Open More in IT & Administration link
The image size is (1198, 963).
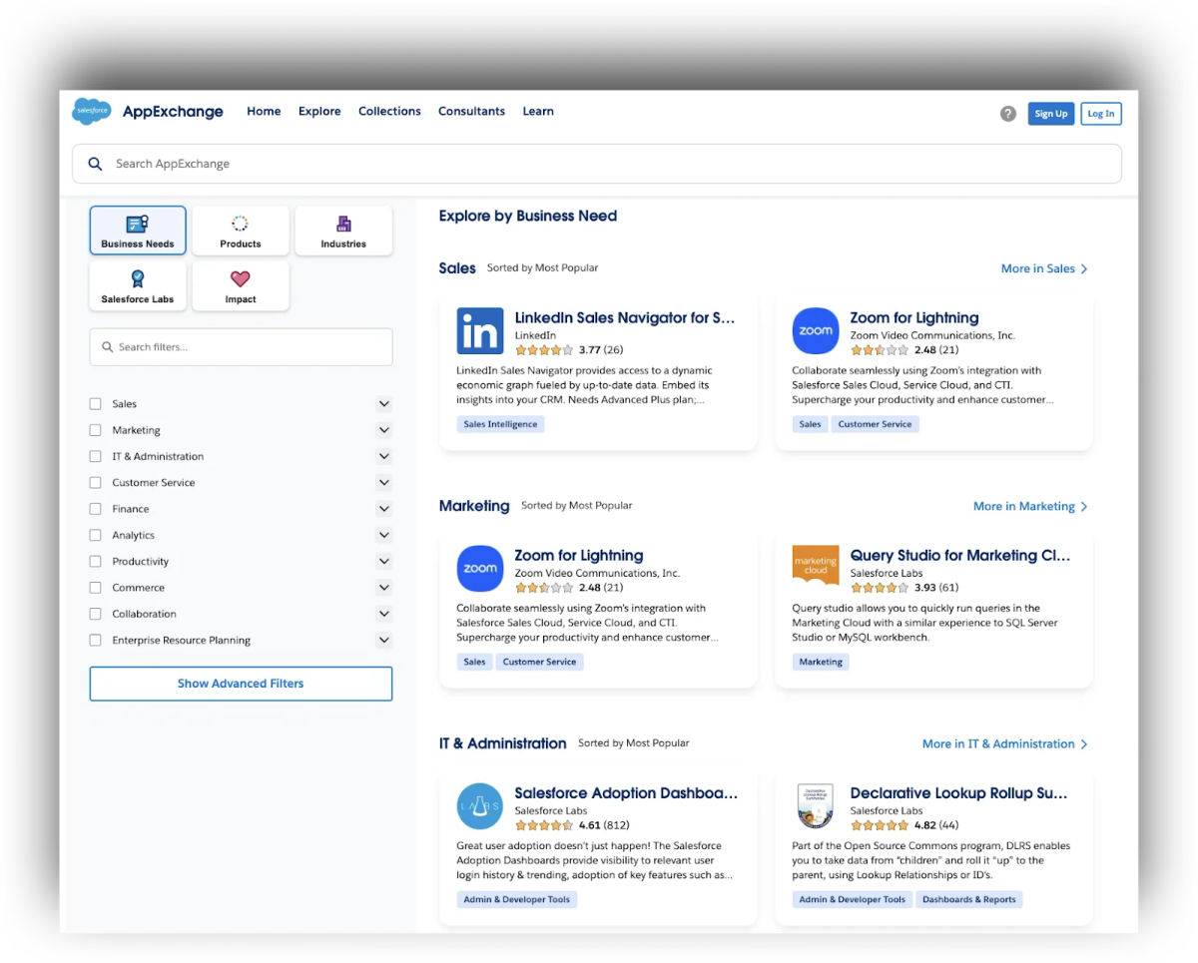pos(1005,743)
